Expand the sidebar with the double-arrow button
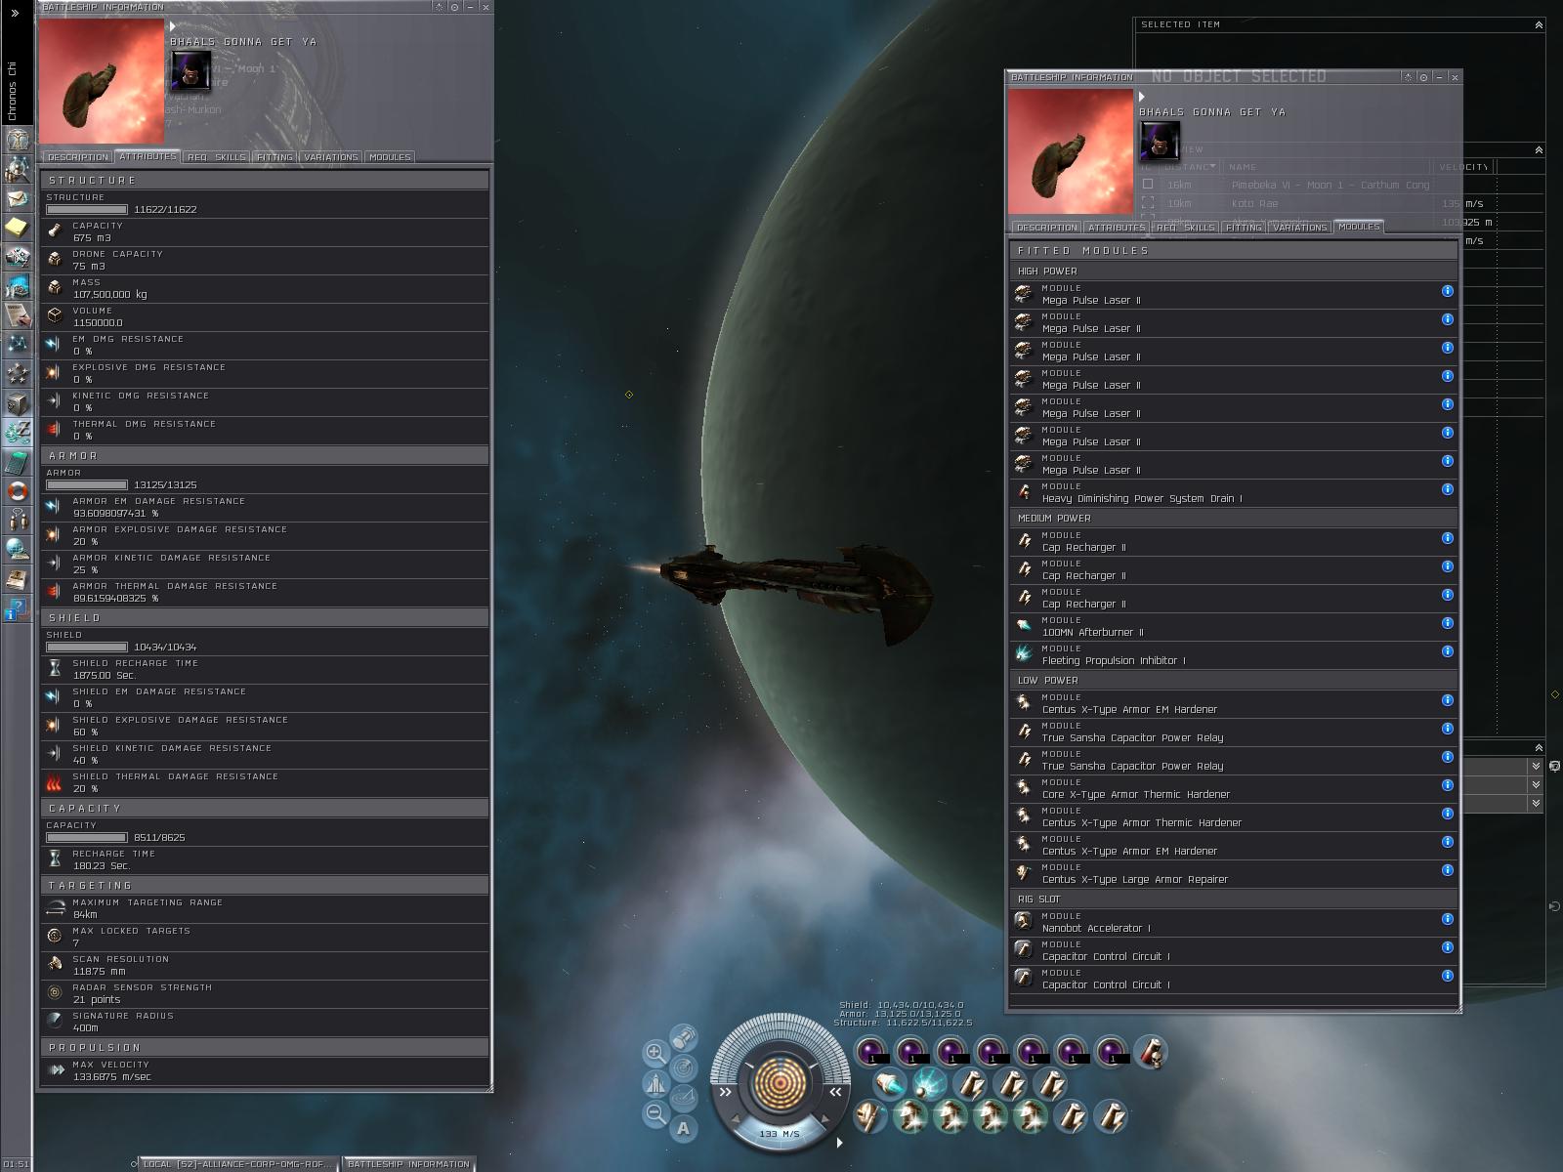This screenshot has width=1563, height=1172. tap(15, 14)
